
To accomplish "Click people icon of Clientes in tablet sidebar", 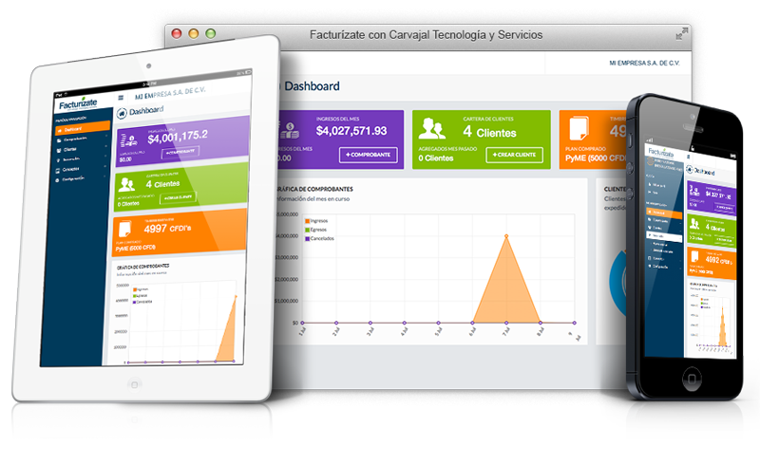I will point(59,151).
